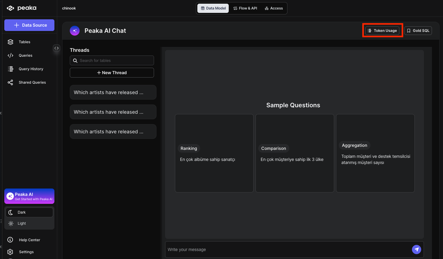Viewport: 443px width, 259px height.
Task: Click the Threads heading
Action: pos(80,50)
